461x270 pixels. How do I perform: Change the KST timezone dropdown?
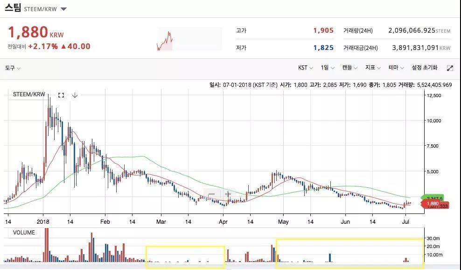306,68
